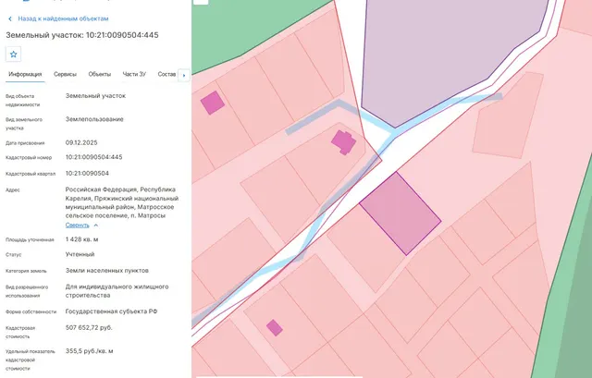Select the highlighted purple parcel on map
This screenshot has height=378, width=592.
click(x=401, y=213)
